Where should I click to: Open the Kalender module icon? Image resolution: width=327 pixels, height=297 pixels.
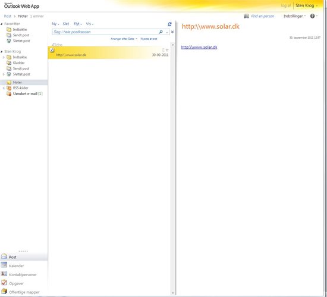(4, 265)
